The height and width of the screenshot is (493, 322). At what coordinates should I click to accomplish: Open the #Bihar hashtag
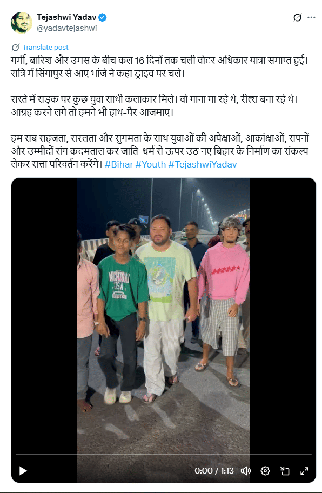tap(119, 164)
